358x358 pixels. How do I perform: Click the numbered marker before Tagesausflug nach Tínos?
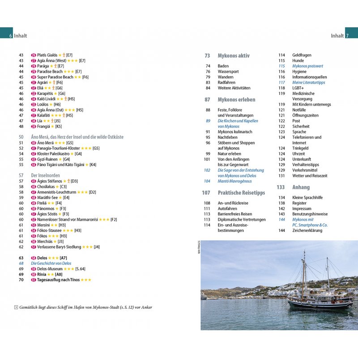pos(34,280)
